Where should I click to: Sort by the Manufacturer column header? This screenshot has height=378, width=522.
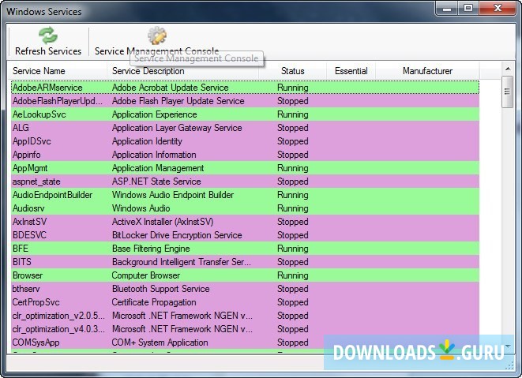coord(427,71)
